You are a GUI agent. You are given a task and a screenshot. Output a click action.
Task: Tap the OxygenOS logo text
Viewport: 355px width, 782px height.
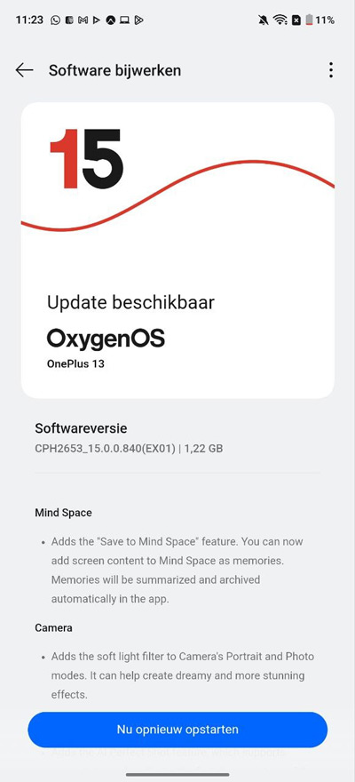[106, 339]
